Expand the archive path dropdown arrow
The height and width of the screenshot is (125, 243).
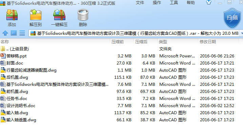click(x=242, y=33)
